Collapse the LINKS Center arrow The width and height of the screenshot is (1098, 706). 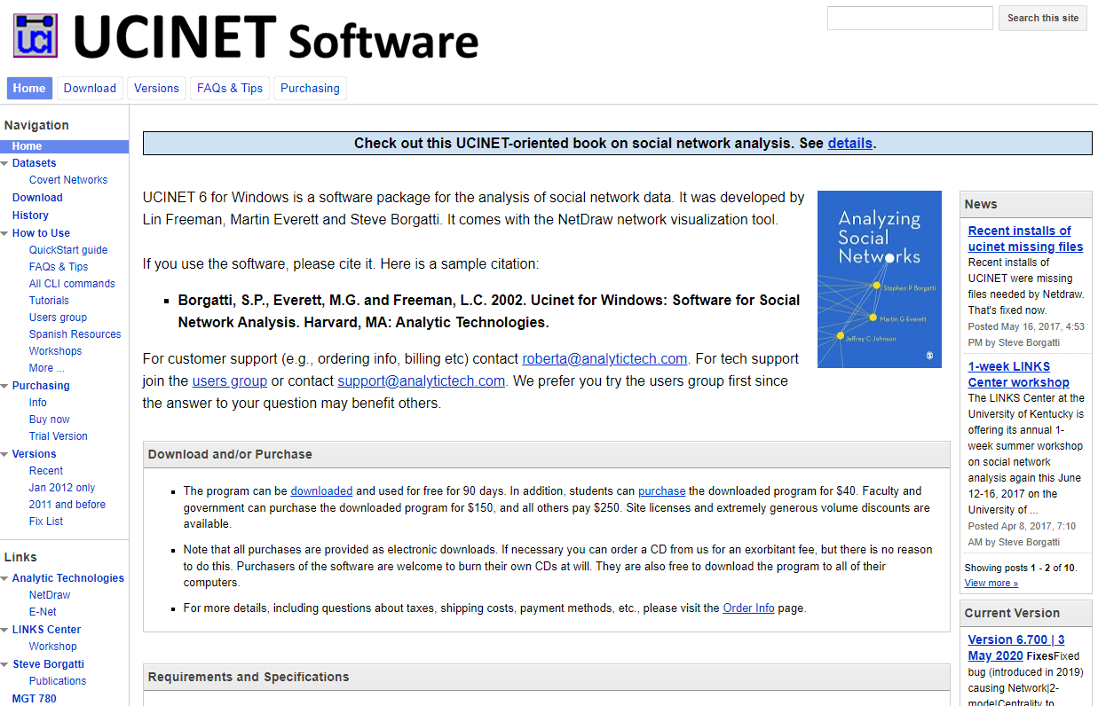(x=5, y=630)
